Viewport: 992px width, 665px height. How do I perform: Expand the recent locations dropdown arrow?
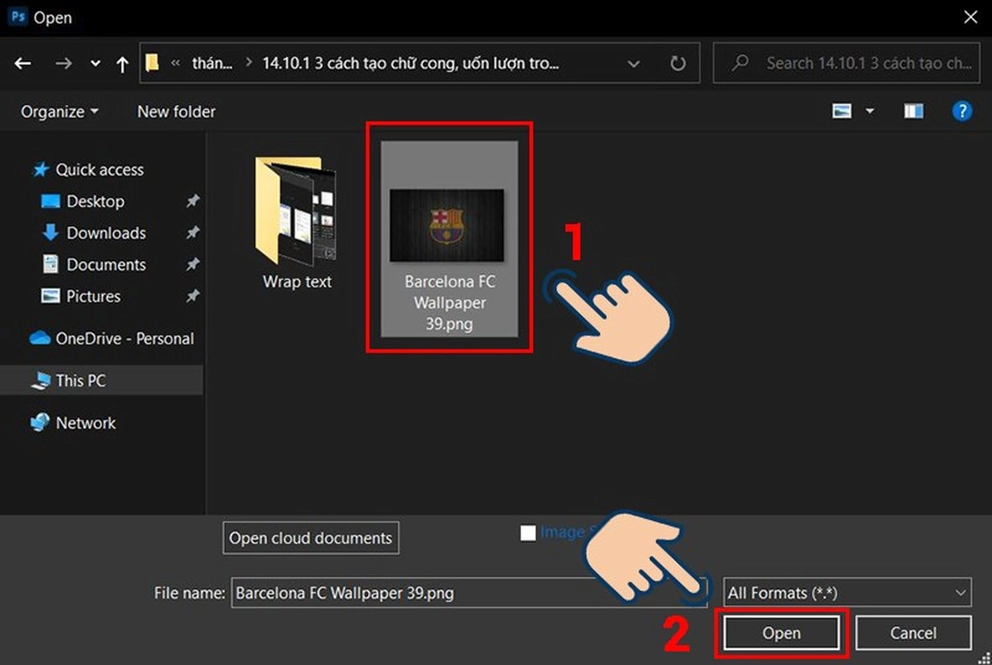pyautogui.click(x=96, y=64)
